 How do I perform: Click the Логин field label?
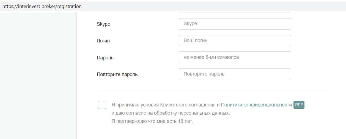click(103, 41)
